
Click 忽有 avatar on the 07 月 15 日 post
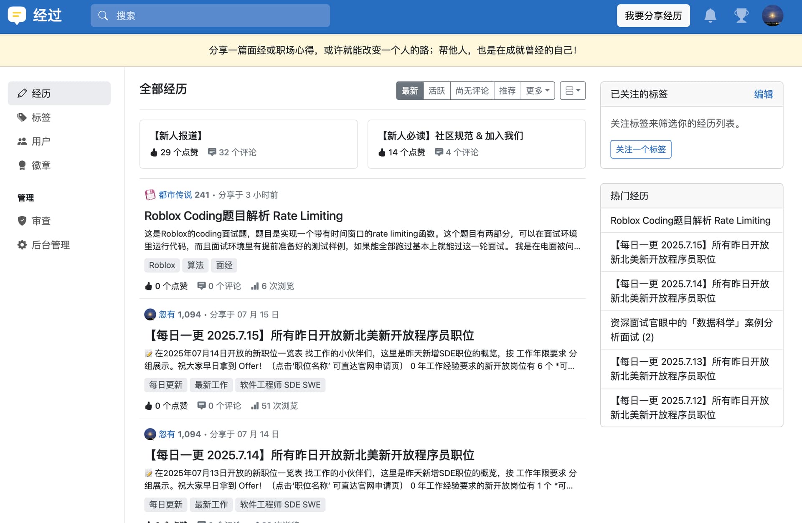(150, 315)
